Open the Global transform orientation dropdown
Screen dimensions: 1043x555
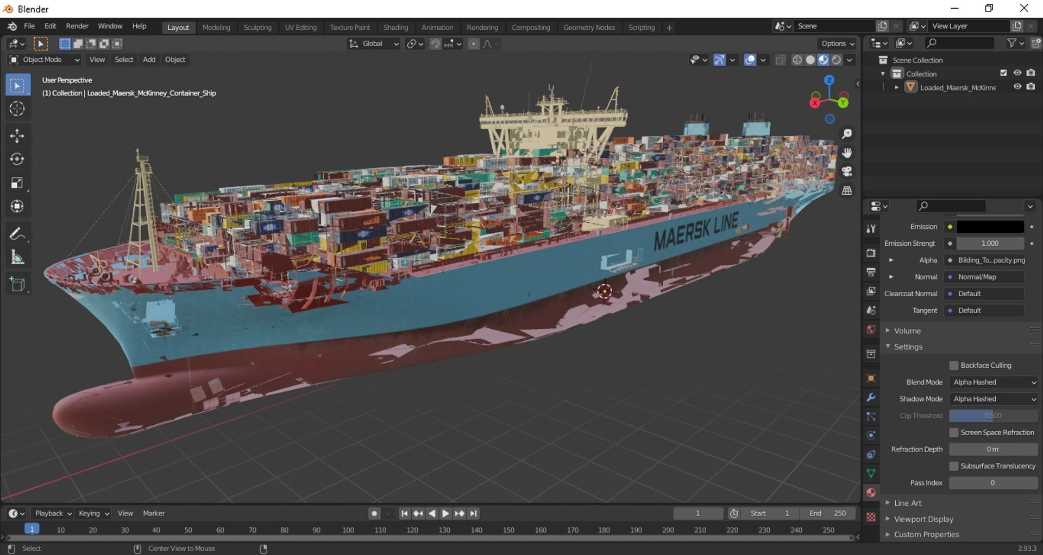click(374, 43)
